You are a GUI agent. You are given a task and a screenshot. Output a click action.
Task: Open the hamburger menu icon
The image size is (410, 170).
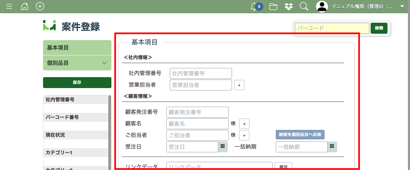pos(9,6)
